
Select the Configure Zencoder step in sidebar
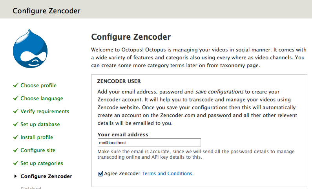pyautogui.click(x=46, y=176)
